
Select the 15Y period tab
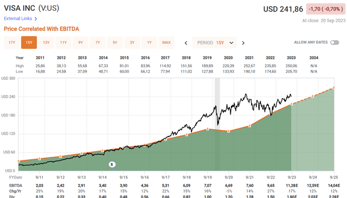point(29,42)
